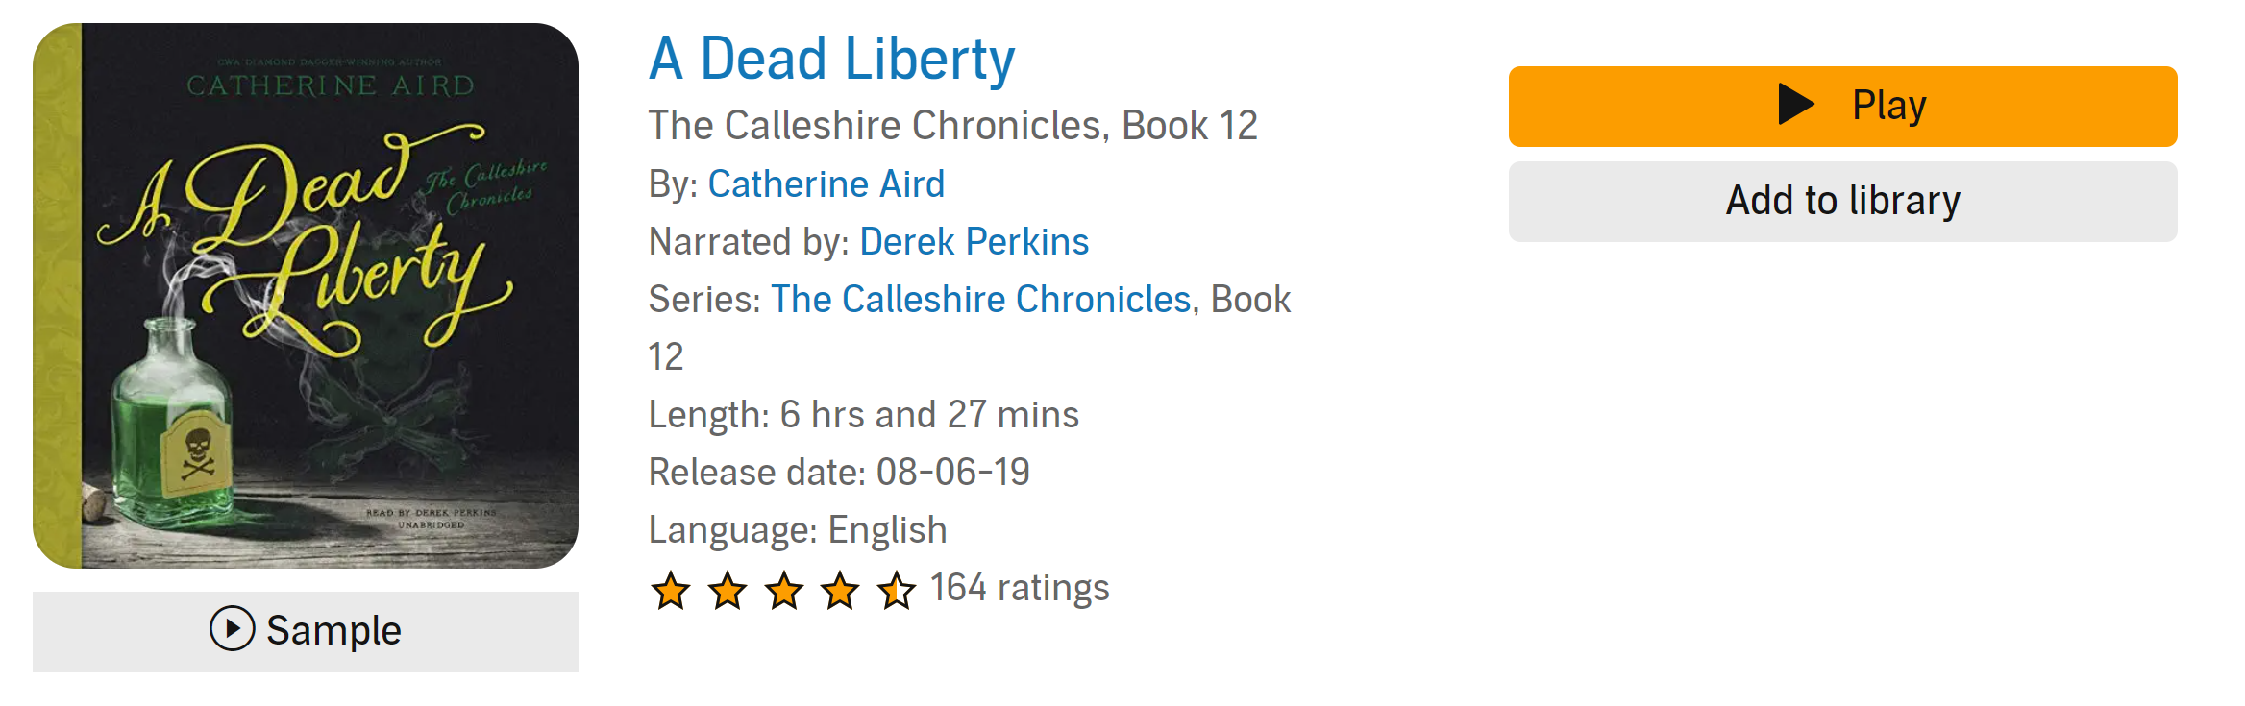Click the subtitle The Calleshire Chronicles, Book 12

pos(952,126)
